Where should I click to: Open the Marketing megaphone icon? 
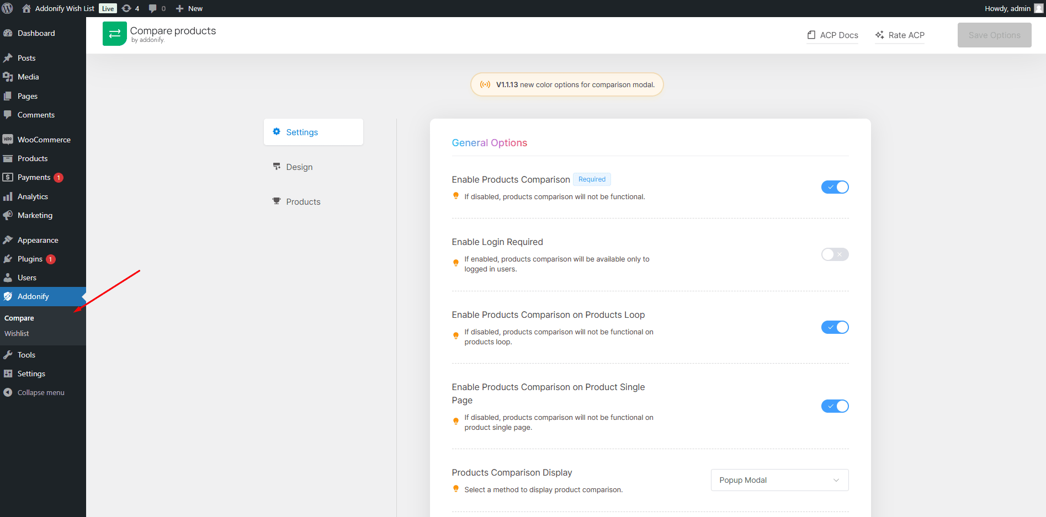pyautogui.click(x=8, y=215)
